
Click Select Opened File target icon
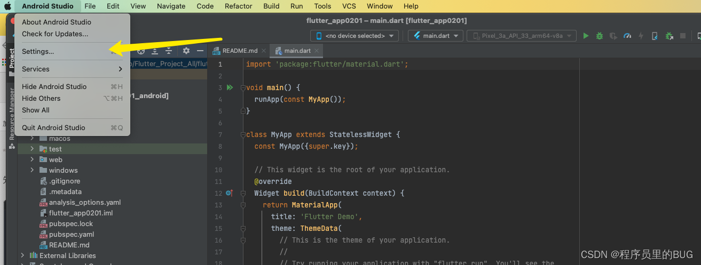141,51
